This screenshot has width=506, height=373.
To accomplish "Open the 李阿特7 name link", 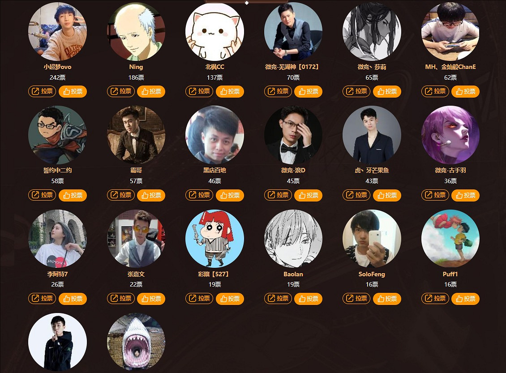I will [x=57, y=274].
